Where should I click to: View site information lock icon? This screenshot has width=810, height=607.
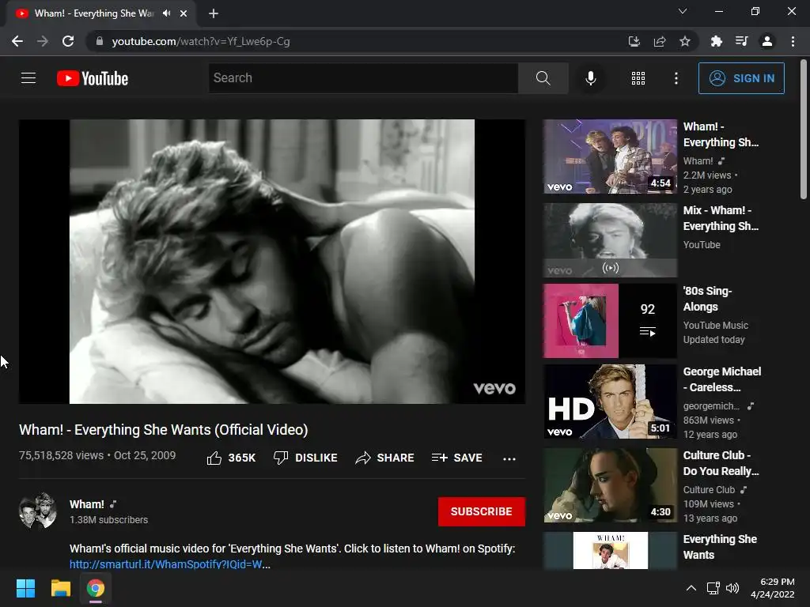point(100,41)
